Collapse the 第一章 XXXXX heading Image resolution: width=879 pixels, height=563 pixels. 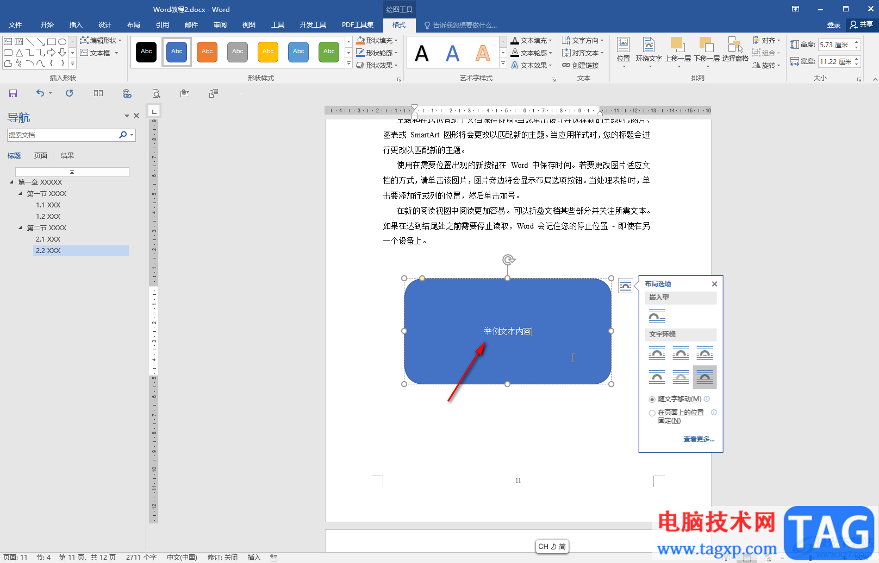coord(12,182)
